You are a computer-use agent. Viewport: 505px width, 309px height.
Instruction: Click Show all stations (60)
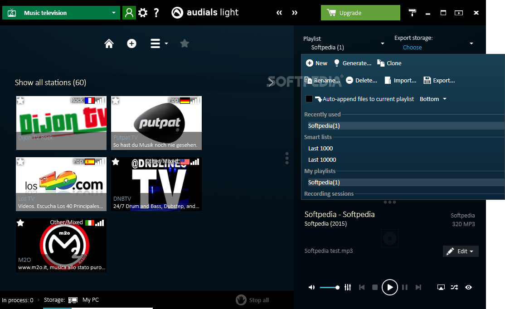click(x=51, y=83)
